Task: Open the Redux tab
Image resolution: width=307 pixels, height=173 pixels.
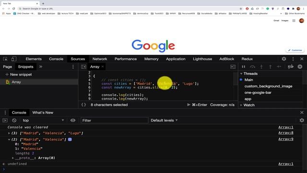Action: (x=247, y=59)
